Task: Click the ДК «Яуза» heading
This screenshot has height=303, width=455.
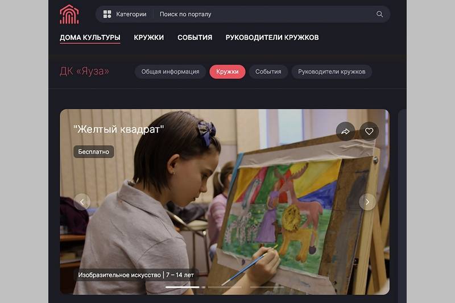Action: tap(84, 71)
